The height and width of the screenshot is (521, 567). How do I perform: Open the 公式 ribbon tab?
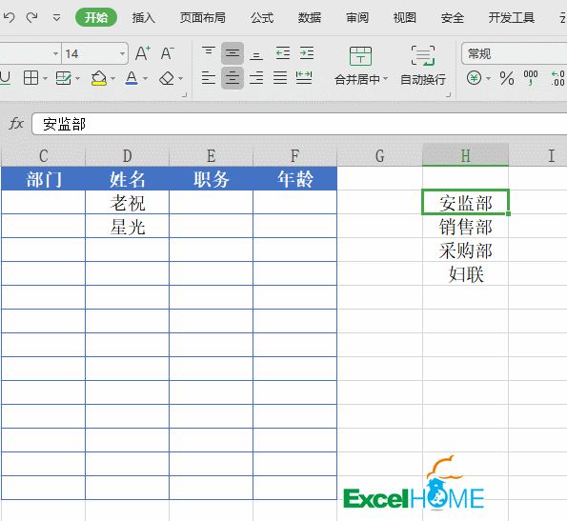[x=262, y=17]
